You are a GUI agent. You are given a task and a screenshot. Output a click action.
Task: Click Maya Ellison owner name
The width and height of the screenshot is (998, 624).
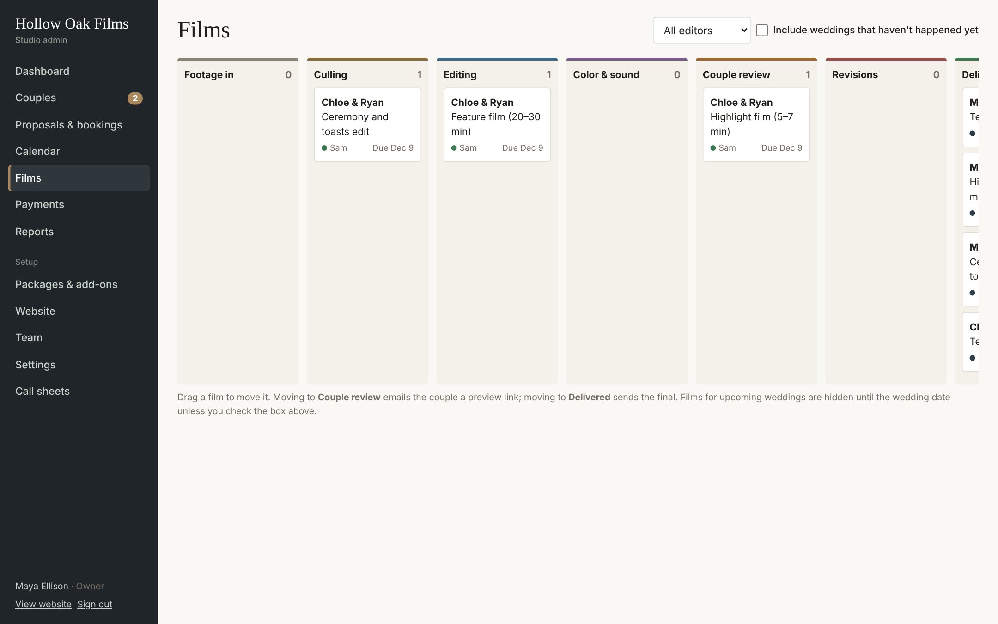42,586
